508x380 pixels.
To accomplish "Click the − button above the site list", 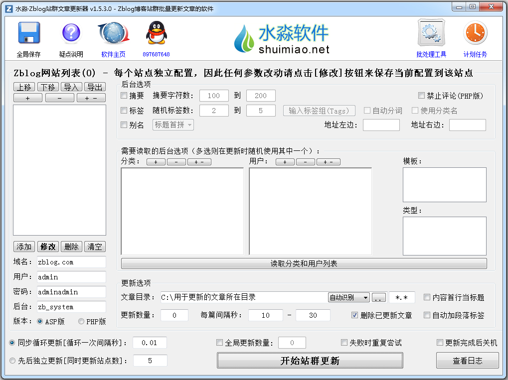I will 60,98.
